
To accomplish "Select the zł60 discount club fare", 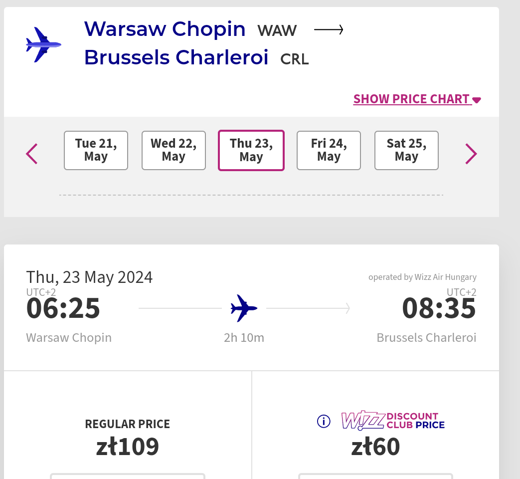I will 375,447.
